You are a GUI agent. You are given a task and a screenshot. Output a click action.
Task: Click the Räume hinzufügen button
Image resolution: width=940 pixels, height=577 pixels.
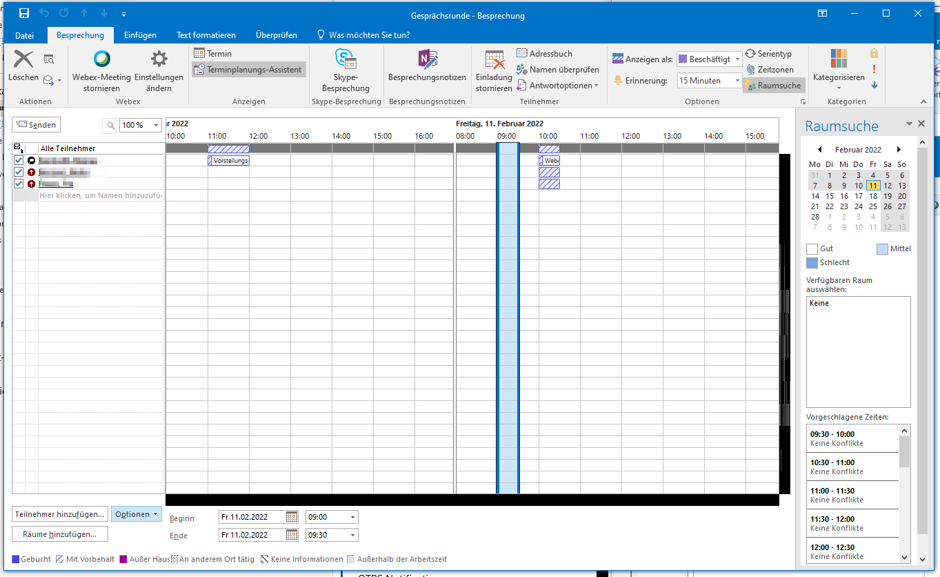(x=60, y=534)
